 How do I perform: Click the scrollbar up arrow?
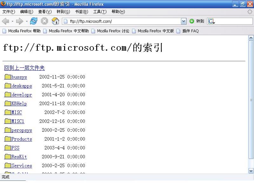pyautogui.click(x=251, y=38)
